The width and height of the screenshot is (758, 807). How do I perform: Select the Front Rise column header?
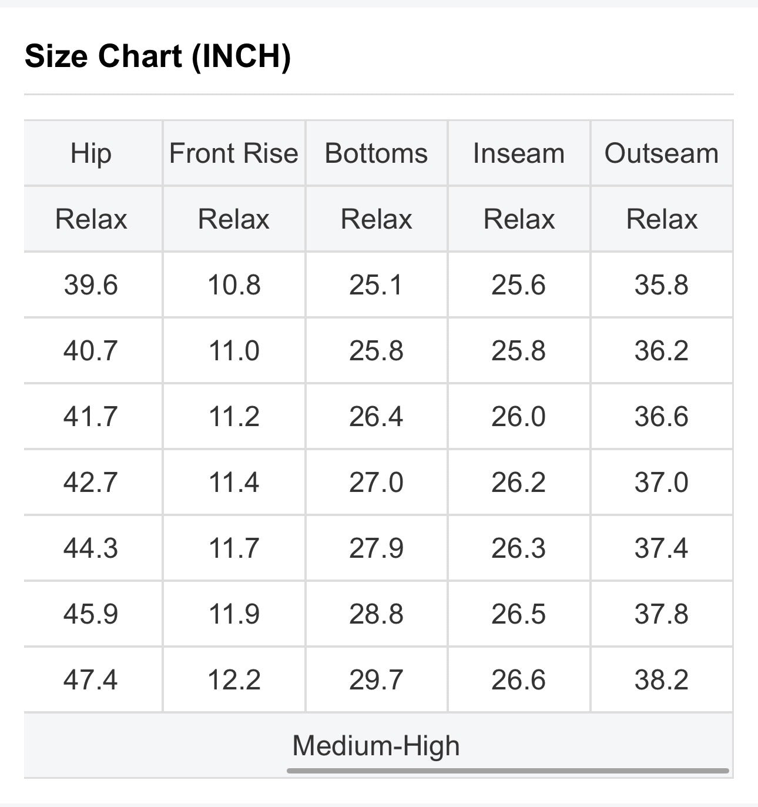[x=234, y=153]
